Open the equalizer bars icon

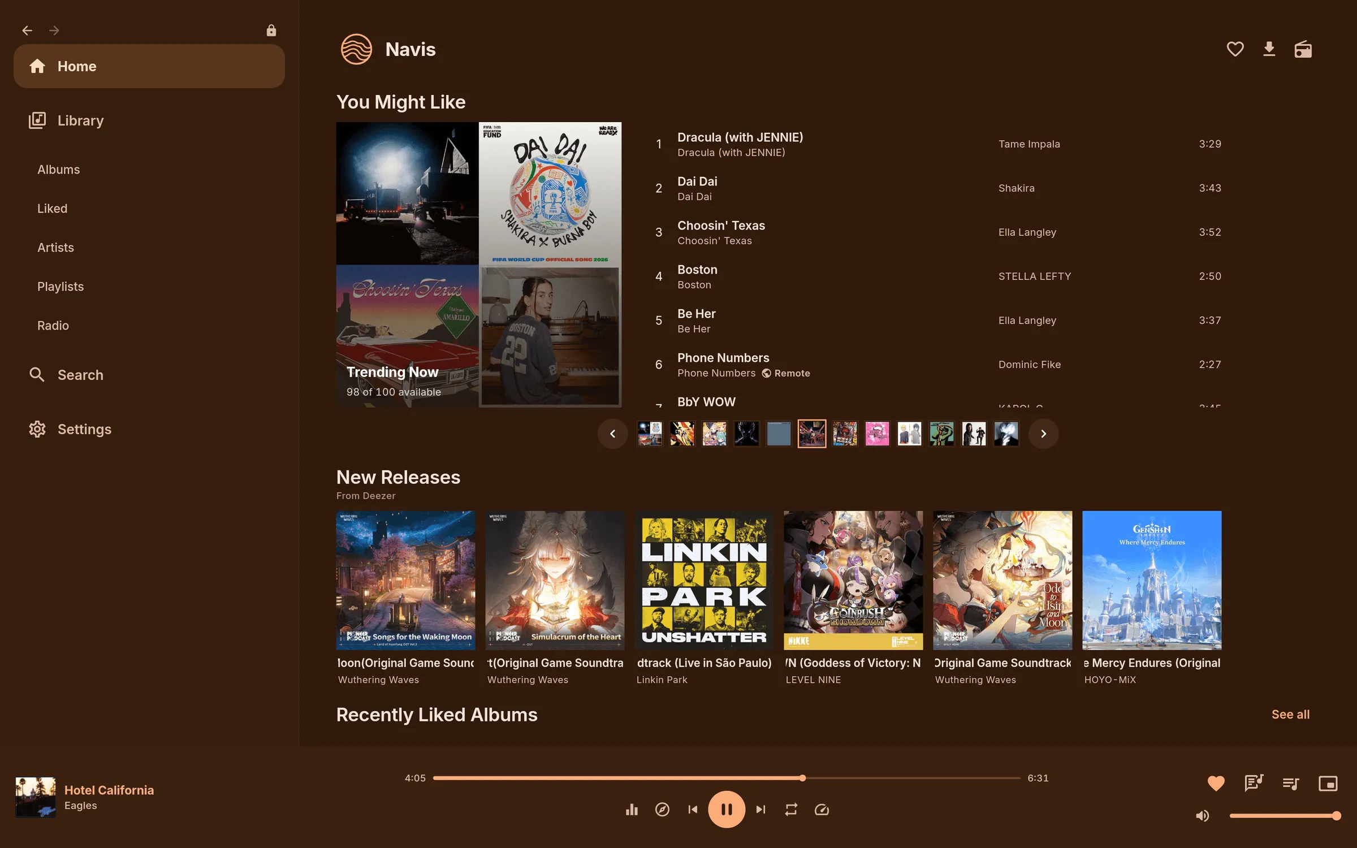[632, 810]
